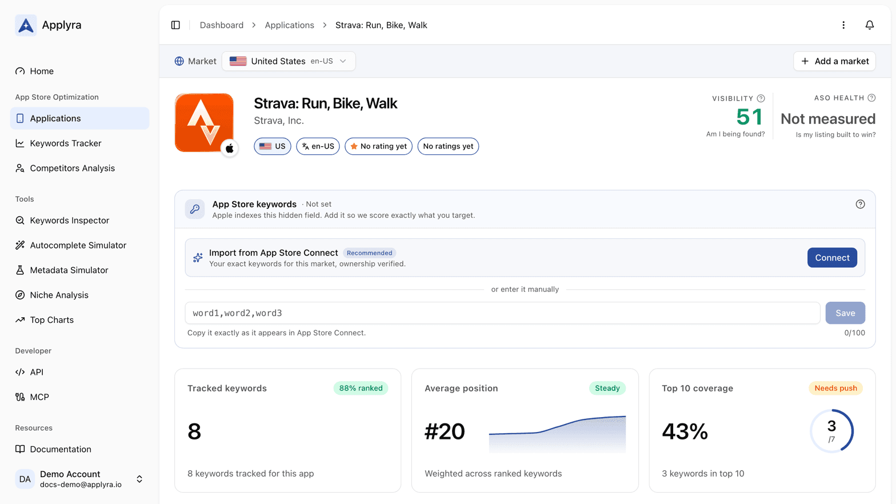Click the Average position trend chart
The image size is (896, 504).
[557, 434]
